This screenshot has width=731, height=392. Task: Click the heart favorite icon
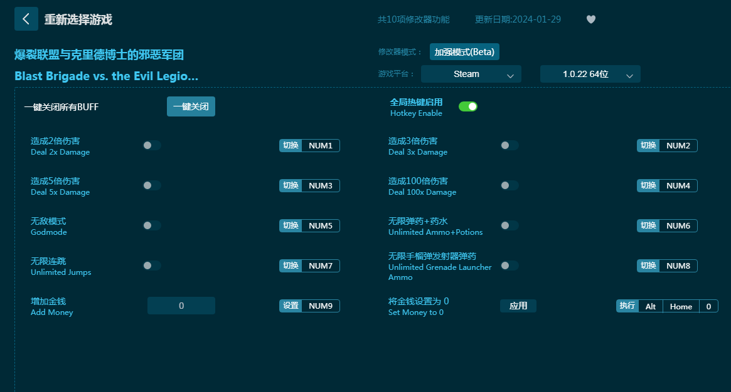tap(590, 19)
